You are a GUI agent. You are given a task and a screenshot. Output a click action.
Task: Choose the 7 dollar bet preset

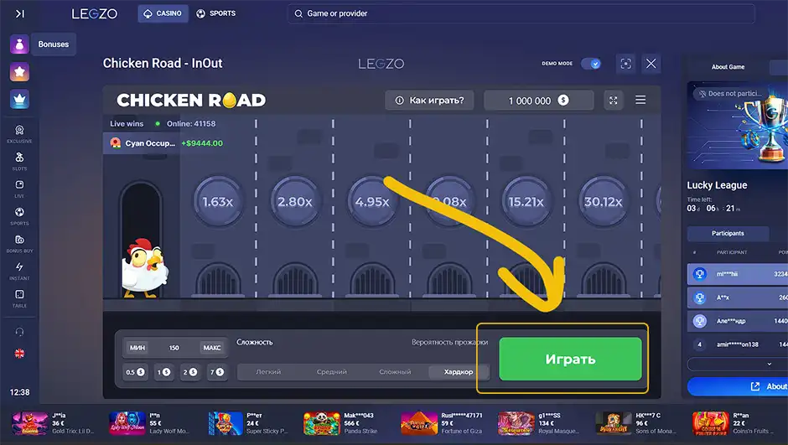216,372
